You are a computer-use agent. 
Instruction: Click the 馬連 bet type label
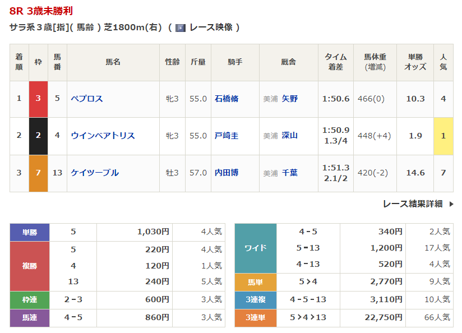[30, 318]
